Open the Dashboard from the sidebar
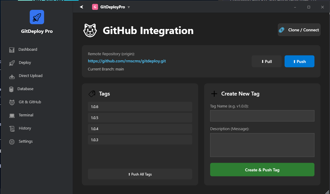The height and width of the screenshot is (194, 330). [x=28, y=49]
